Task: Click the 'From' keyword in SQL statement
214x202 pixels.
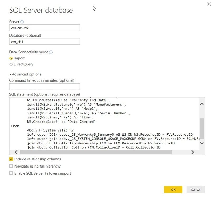Action: [x=15, y=126]
